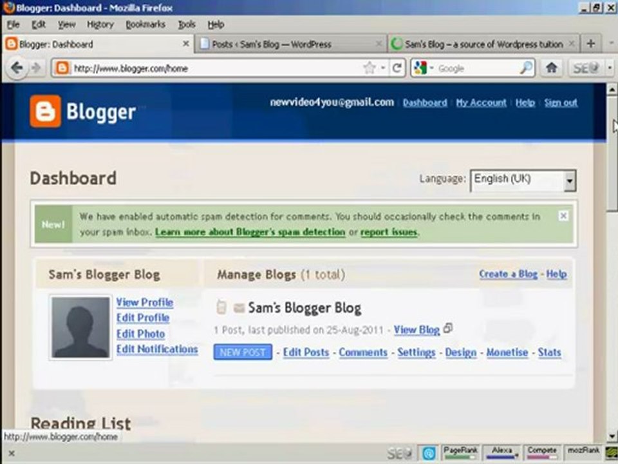
Task: Open a new tab with plus button
Action: 590,44
